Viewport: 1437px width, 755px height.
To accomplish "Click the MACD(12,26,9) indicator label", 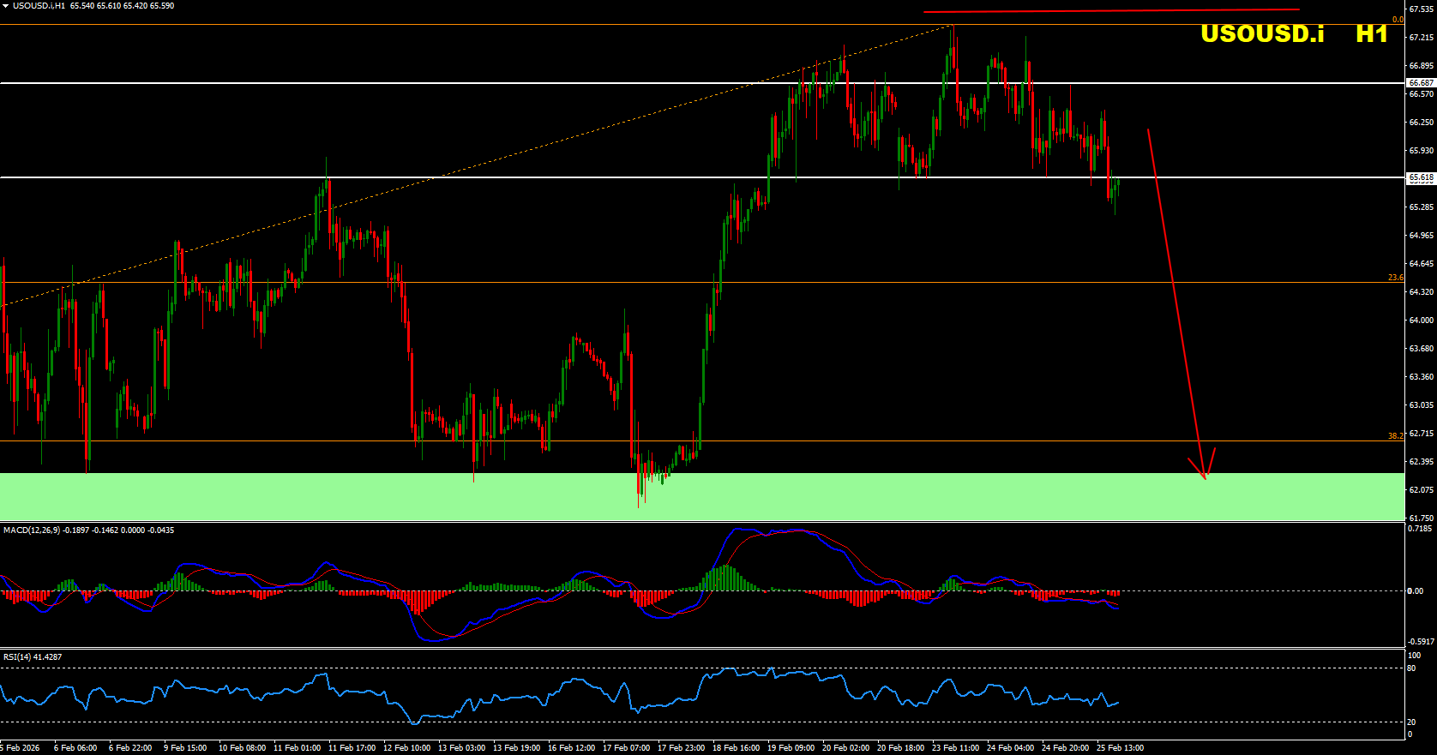I will coord(32,530).
